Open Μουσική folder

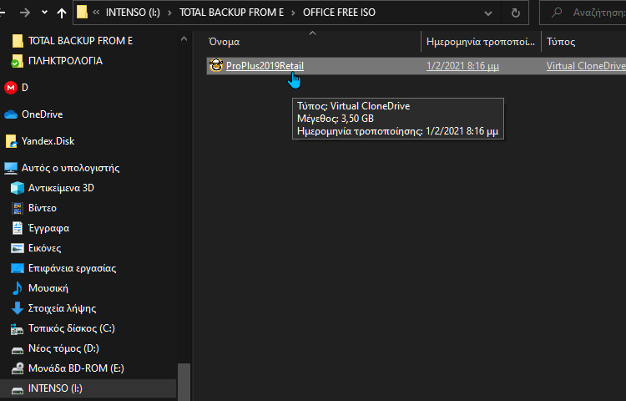click(48, 288)
